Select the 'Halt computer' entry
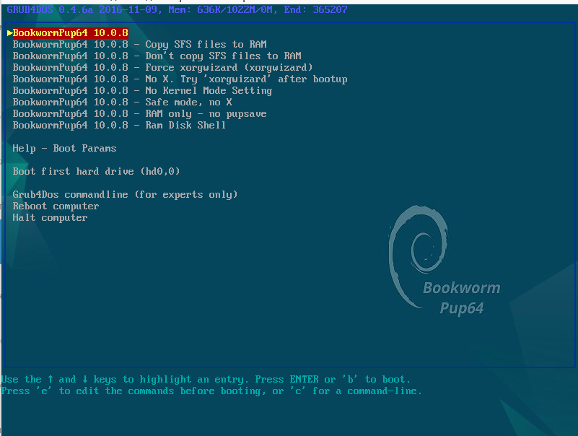The image size is (578, 436). click(x=50, y=217)
